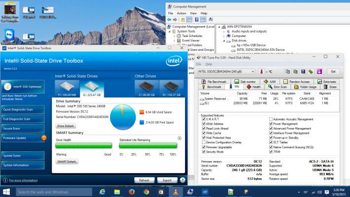The image size is (350, 197).
Task: Toggle Native Command Queuing (NCQ) checkbox
Action: coord(271,147)
